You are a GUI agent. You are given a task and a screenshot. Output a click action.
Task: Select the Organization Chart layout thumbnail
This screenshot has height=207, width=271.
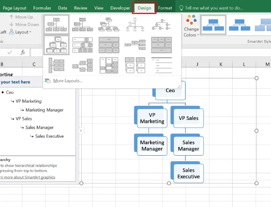tap(56, 25)
